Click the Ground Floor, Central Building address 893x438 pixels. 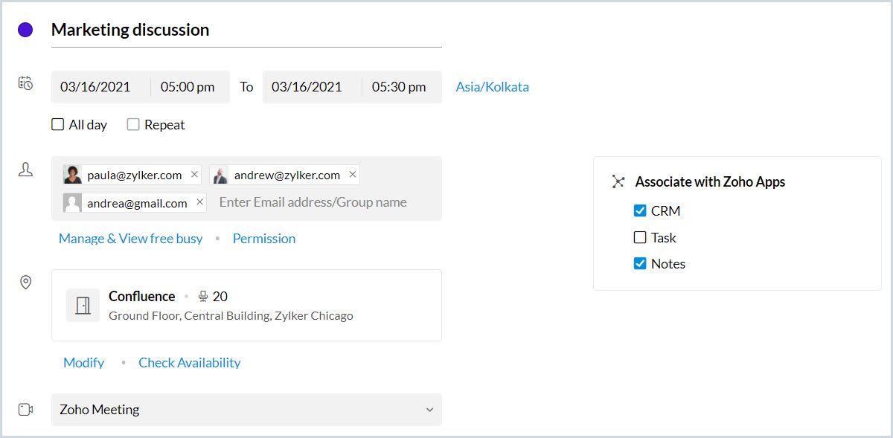[231, 315]
